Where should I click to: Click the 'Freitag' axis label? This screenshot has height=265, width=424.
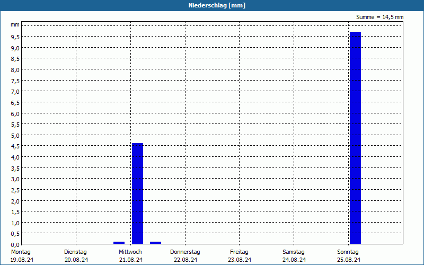(x=239, y=252)
